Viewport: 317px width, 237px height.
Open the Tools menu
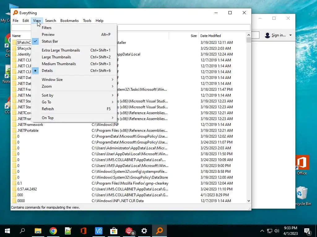coord(87,21)
